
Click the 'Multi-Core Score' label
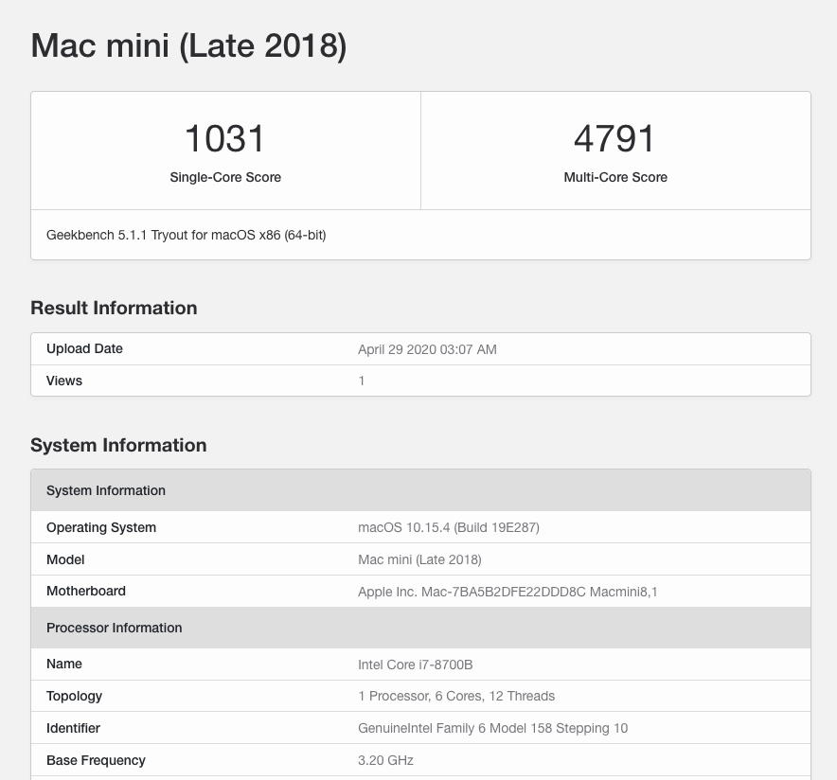click(x=615, y=177)
